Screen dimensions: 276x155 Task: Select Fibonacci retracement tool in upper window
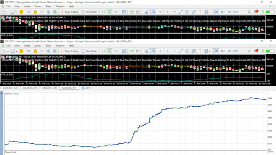point(194,12)
